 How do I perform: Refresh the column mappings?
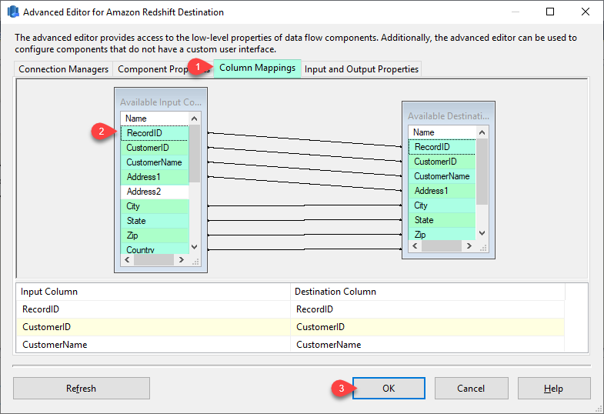[x=82, y=388]
